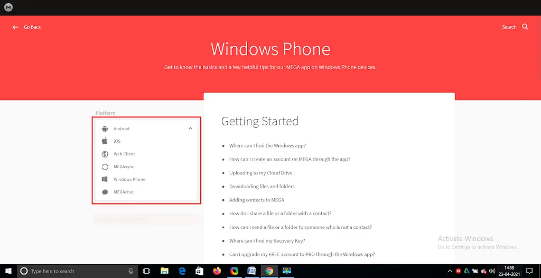This screenshot has width=541, height=278.
Task: Choose MEGAchat from the platform list
Action: tap(124, 192)
